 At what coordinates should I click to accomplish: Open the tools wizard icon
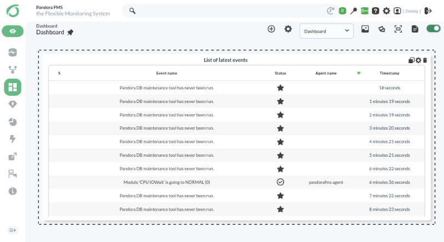pos(354,11)
